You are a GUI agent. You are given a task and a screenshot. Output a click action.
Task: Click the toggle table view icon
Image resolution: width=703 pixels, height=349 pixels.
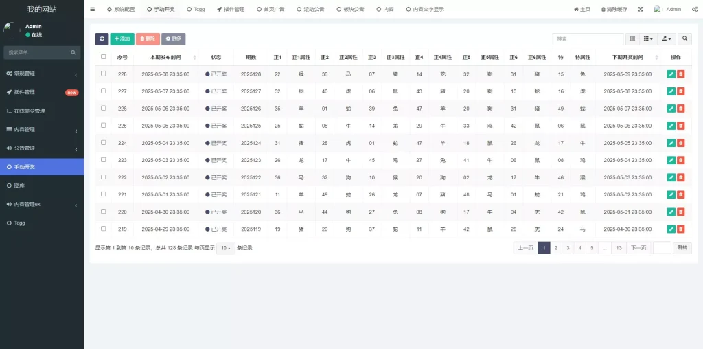(x=633, y=39)
